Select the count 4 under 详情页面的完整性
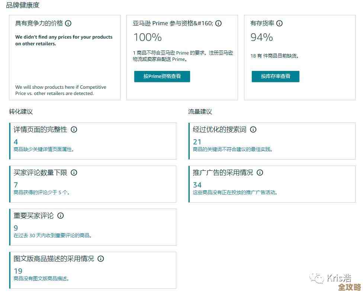Image resolution: width=363 pixels, height=294 pixels. coord(15,142)
